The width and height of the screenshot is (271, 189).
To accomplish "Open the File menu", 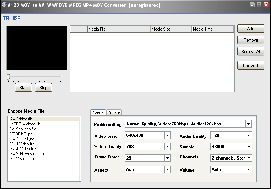I will pos(6,18).
